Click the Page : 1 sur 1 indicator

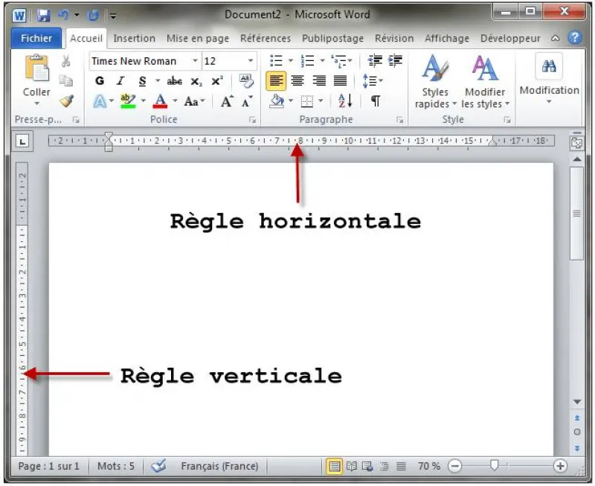pos(49,466)
